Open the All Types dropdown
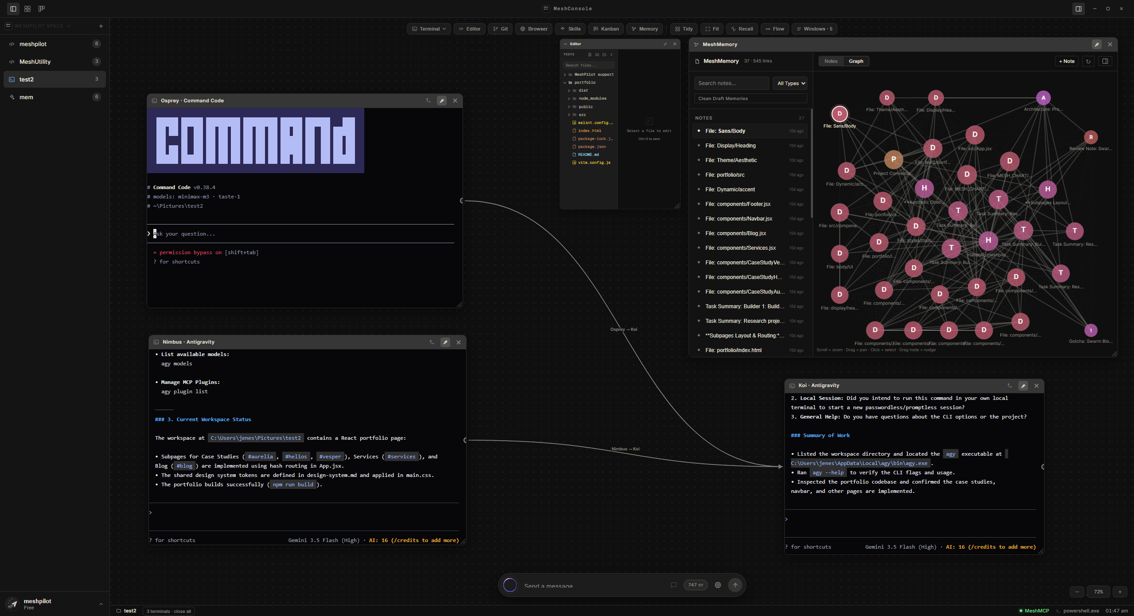Screen dimensions: 1134x616 point(791,83)
